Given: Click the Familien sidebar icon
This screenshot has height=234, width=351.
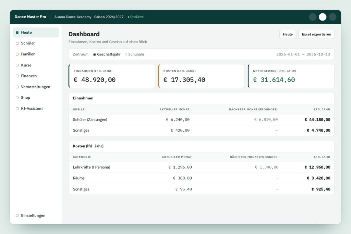Looking at the screenshot, I should coord(17,54).
